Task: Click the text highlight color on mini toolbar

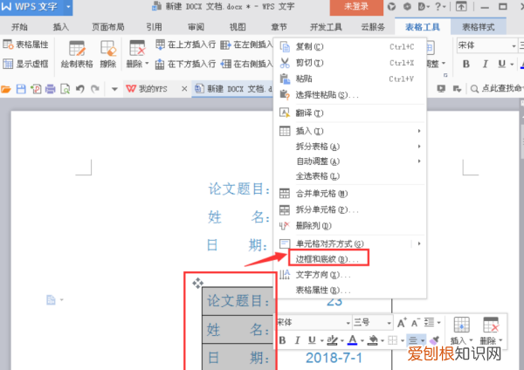Action: pyautogui.click(x=332, y=340)
